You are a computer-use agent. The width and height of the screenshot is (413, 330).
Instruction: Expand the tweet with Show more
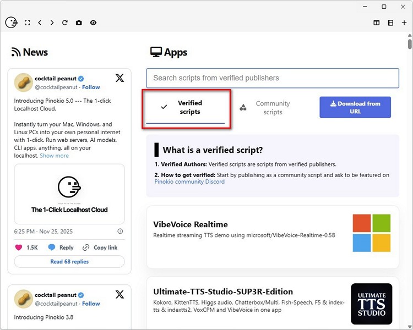point(54,156)
